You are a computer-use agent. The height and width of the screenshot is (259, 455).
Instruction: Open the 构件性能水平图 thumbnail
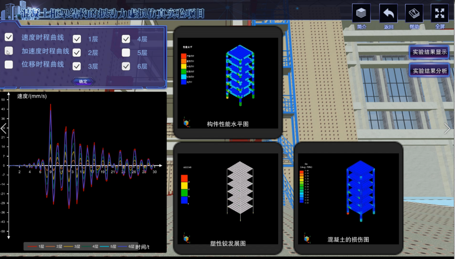[228, 83]
